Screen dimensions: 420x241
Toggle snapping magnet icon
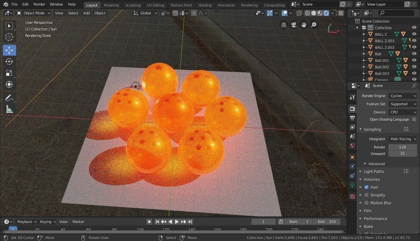click(175, 13)
